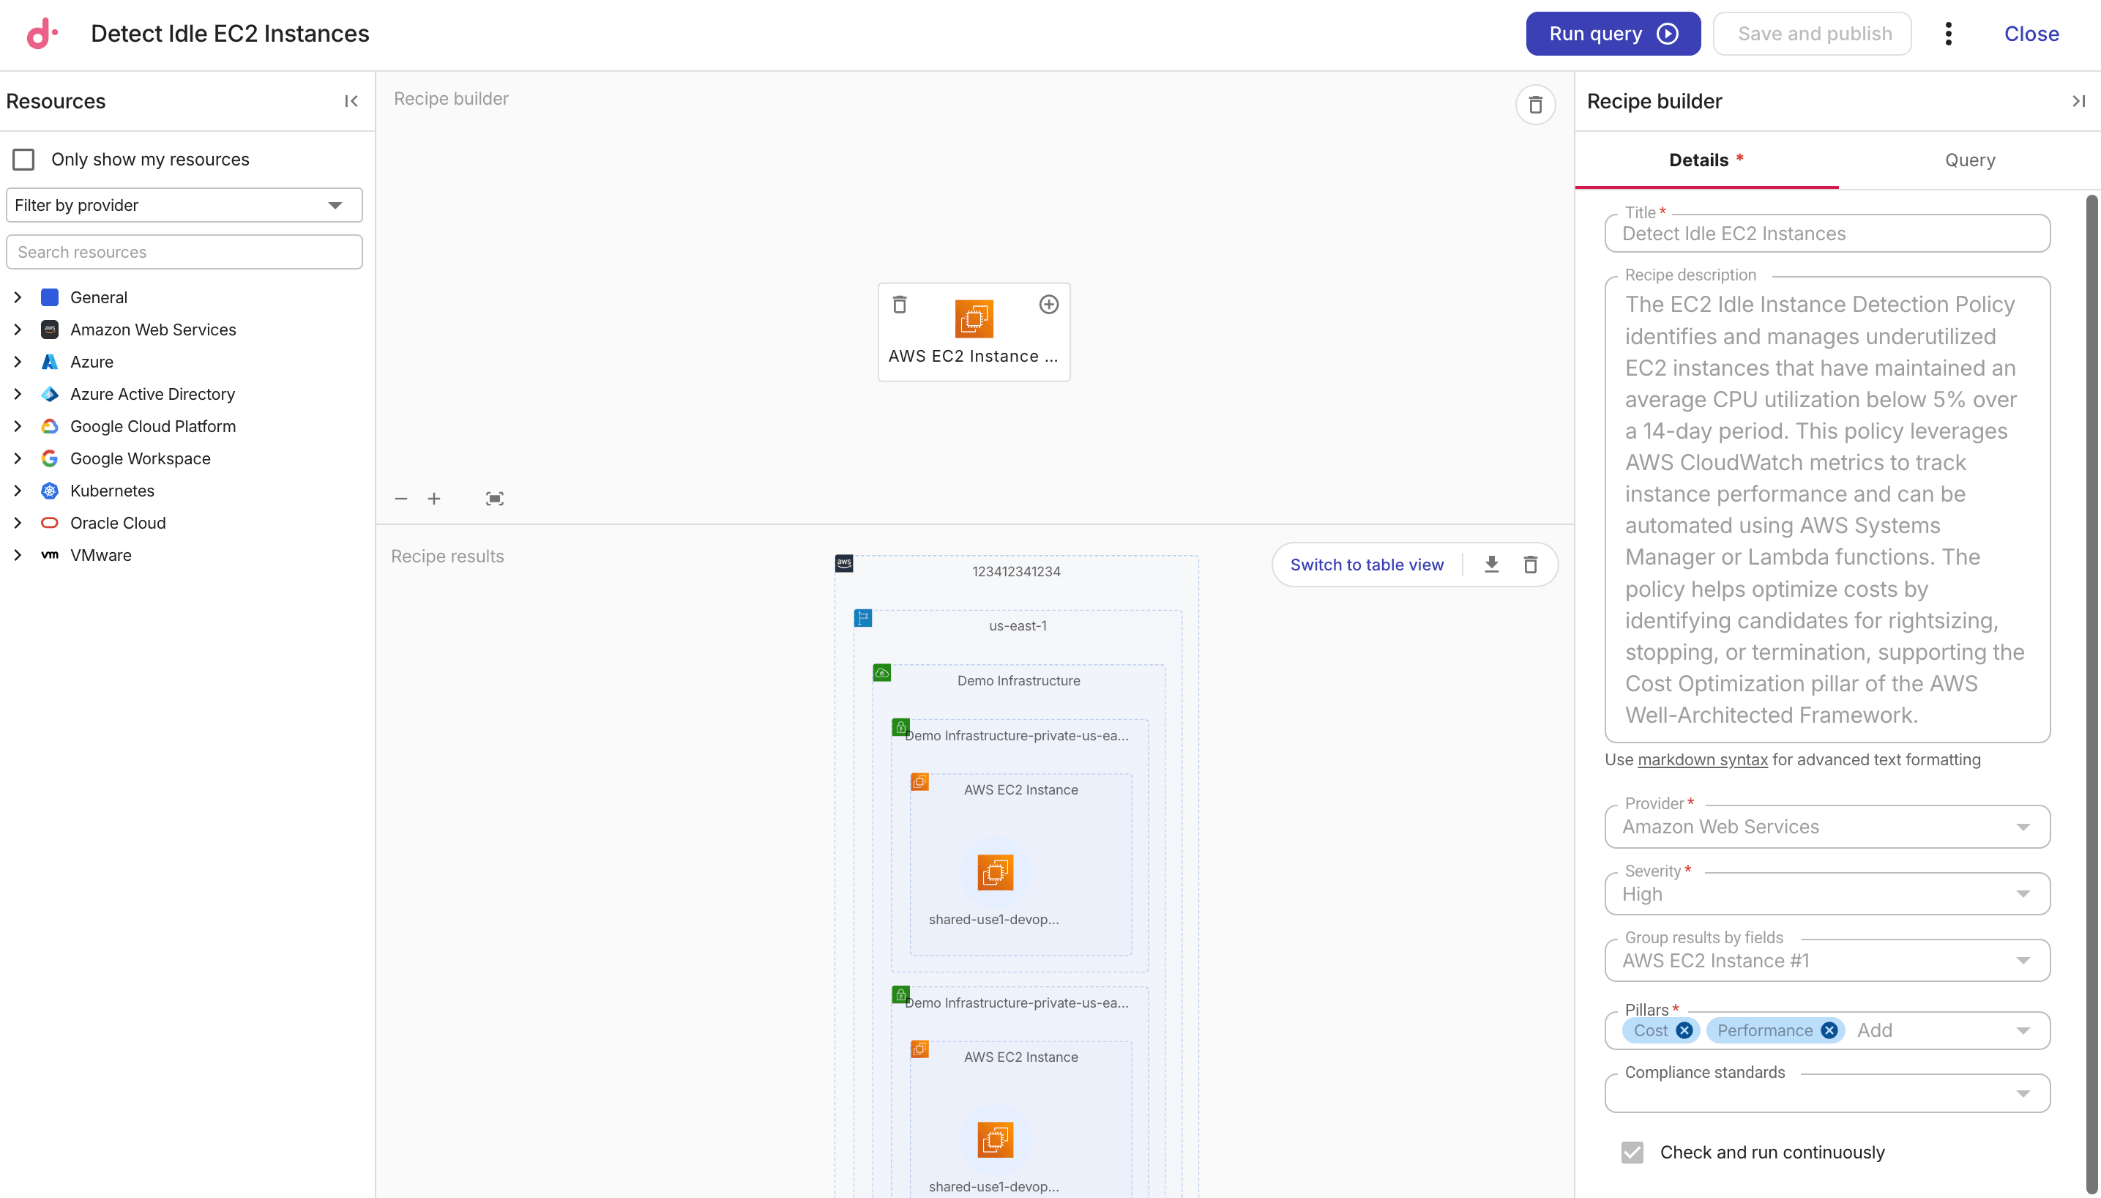The width and height of the screenshot is (2101, 1198).
Task: Open the three-dot overflow menu
Action: 1948,34
